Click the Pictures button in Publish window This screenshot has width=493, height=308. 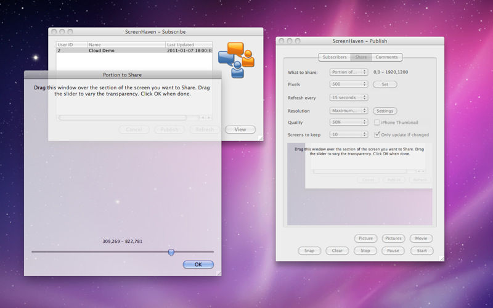[393, 238]
